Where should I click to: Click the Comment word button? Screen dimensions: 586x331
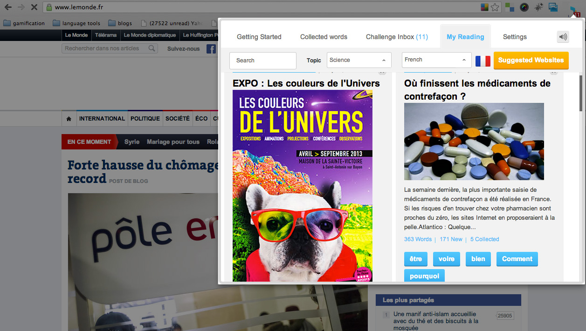(x=517, y=259)
